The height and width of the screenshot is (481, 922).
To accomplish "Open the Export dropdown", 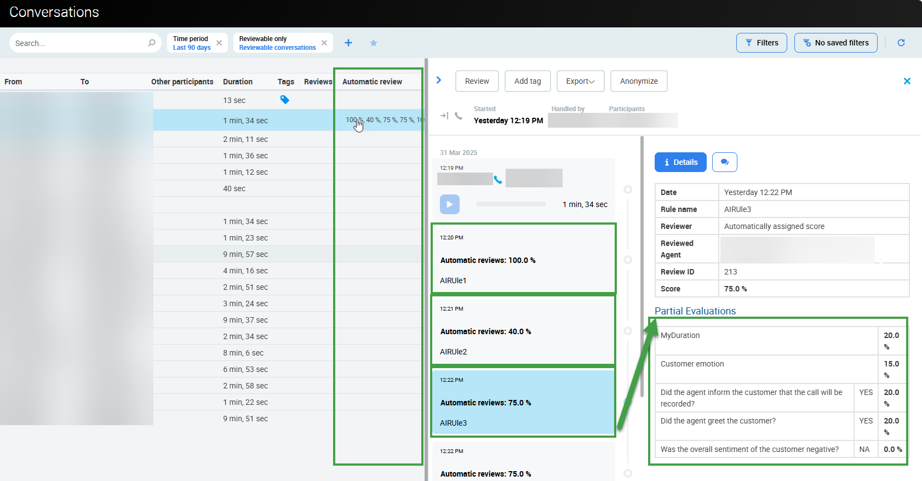I will [x=580, y=81].
